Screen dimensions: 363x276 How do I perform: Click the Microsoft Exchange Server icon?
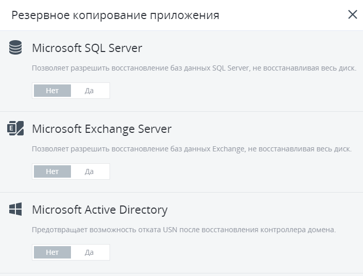pyautogui.click(x=15, y=128)
